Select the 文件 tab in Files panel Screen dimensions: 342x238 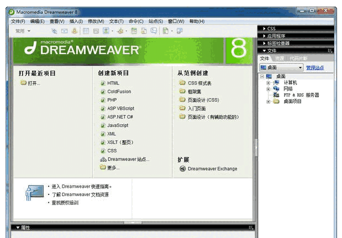[x=265, y=59]
